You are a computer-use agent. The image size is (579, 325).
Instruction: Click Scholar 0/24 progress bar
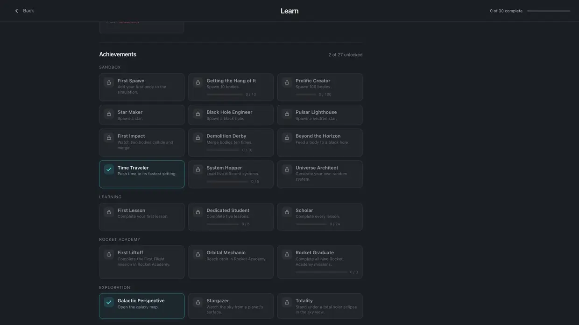[311, 224]
